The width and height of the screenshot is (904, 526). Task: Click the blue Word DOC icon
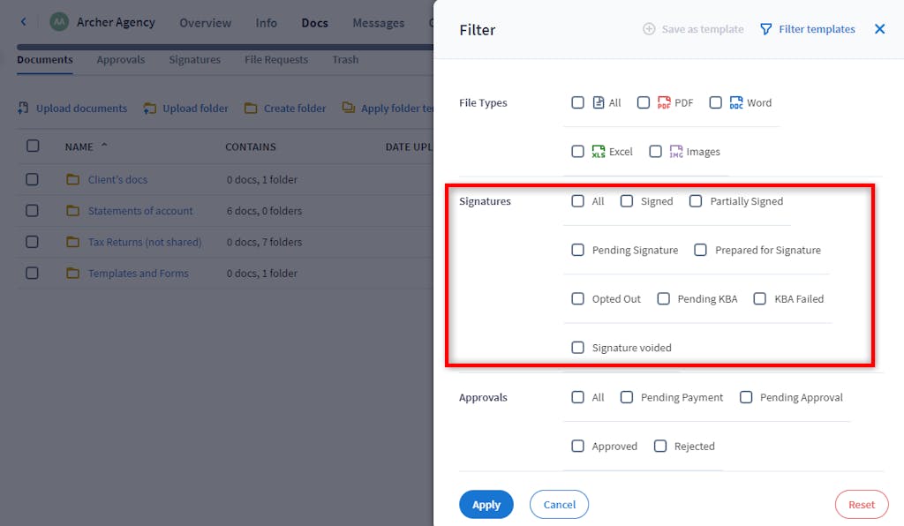click(x=736, y=102)
